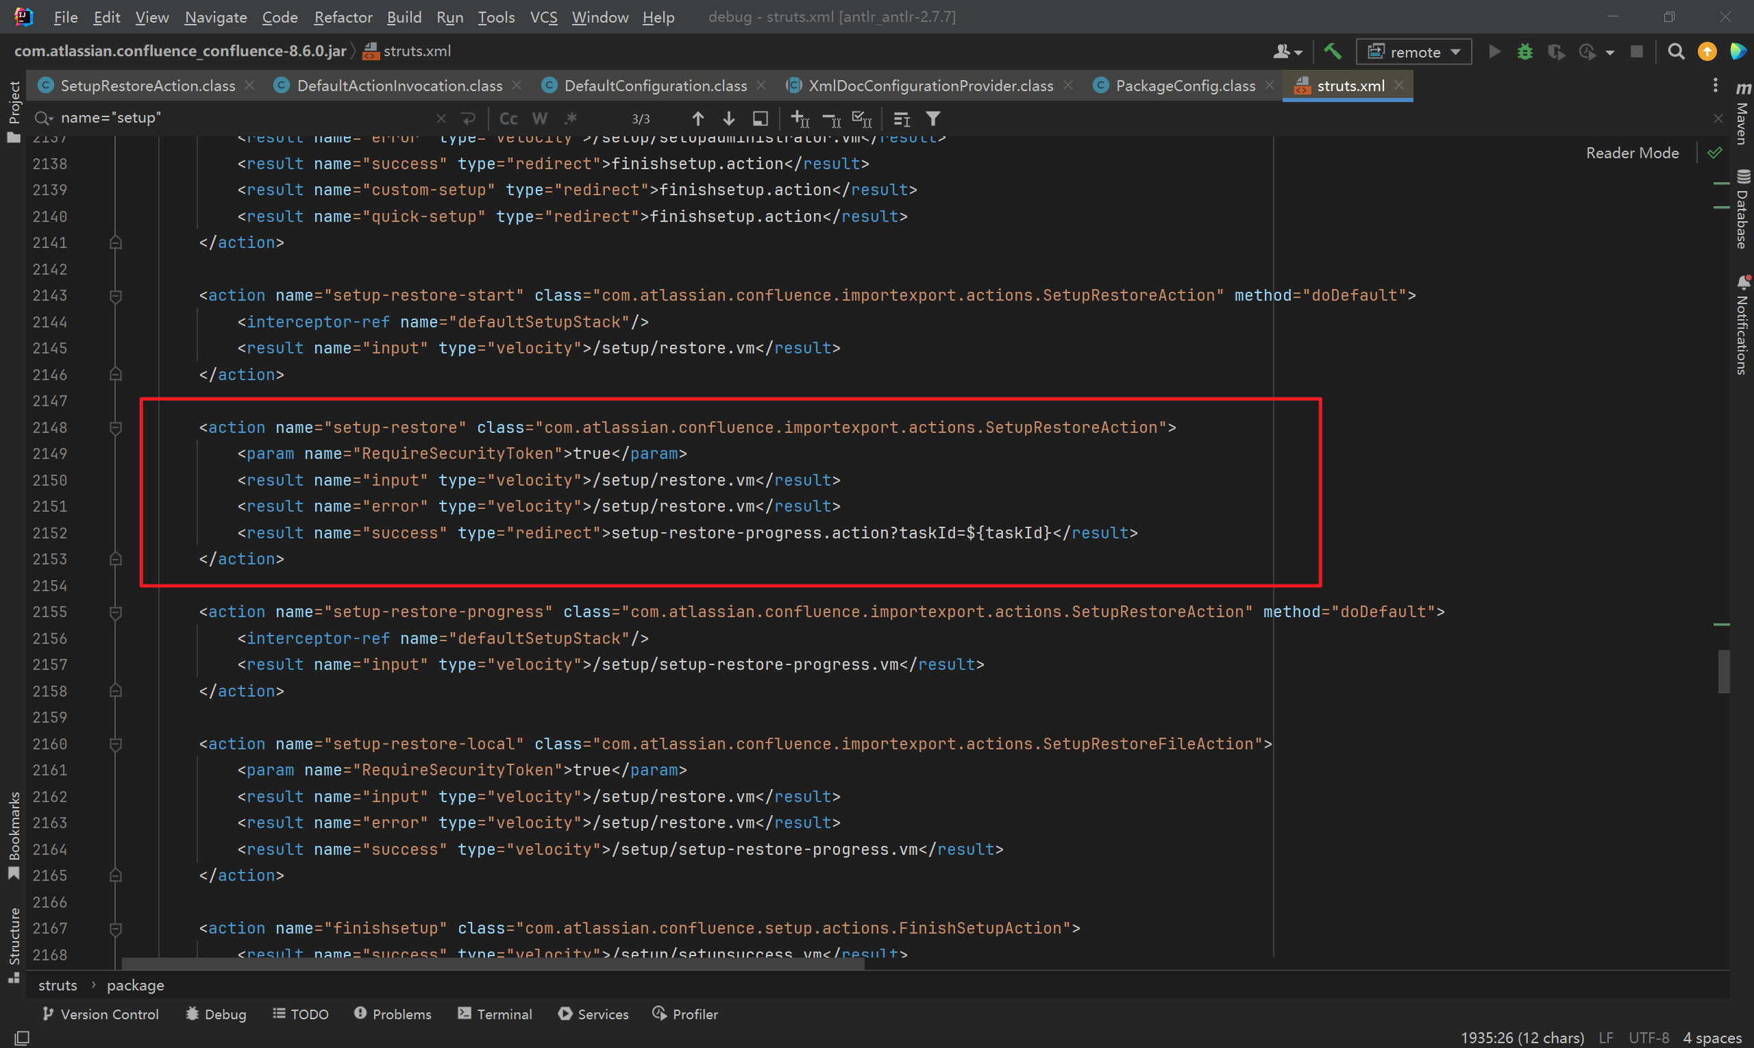Toggle the Maven tool window
The height and width of the screenshot is (1048, 1754).
1743,113
